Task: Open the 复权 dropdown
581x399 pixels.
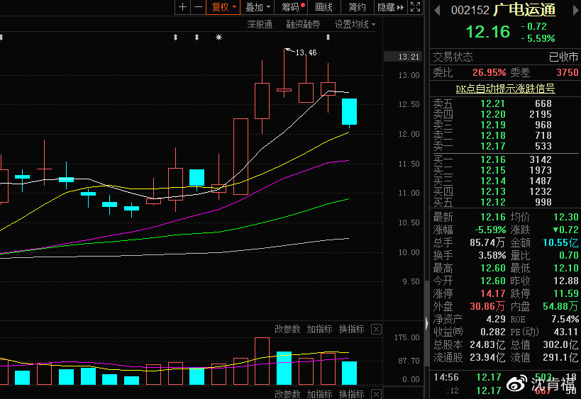Action: (223, 7)
